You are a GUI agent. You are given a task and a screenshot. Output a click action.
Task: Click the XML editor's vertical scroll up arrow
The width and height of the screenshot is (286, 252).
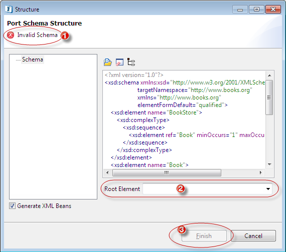(x=269, y=75)
